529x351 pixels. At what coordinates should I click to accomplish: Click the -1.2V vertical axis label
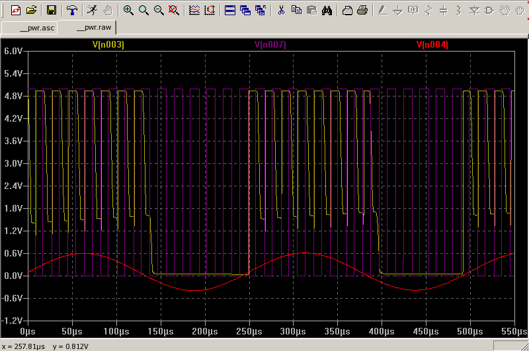click(12, 321)
